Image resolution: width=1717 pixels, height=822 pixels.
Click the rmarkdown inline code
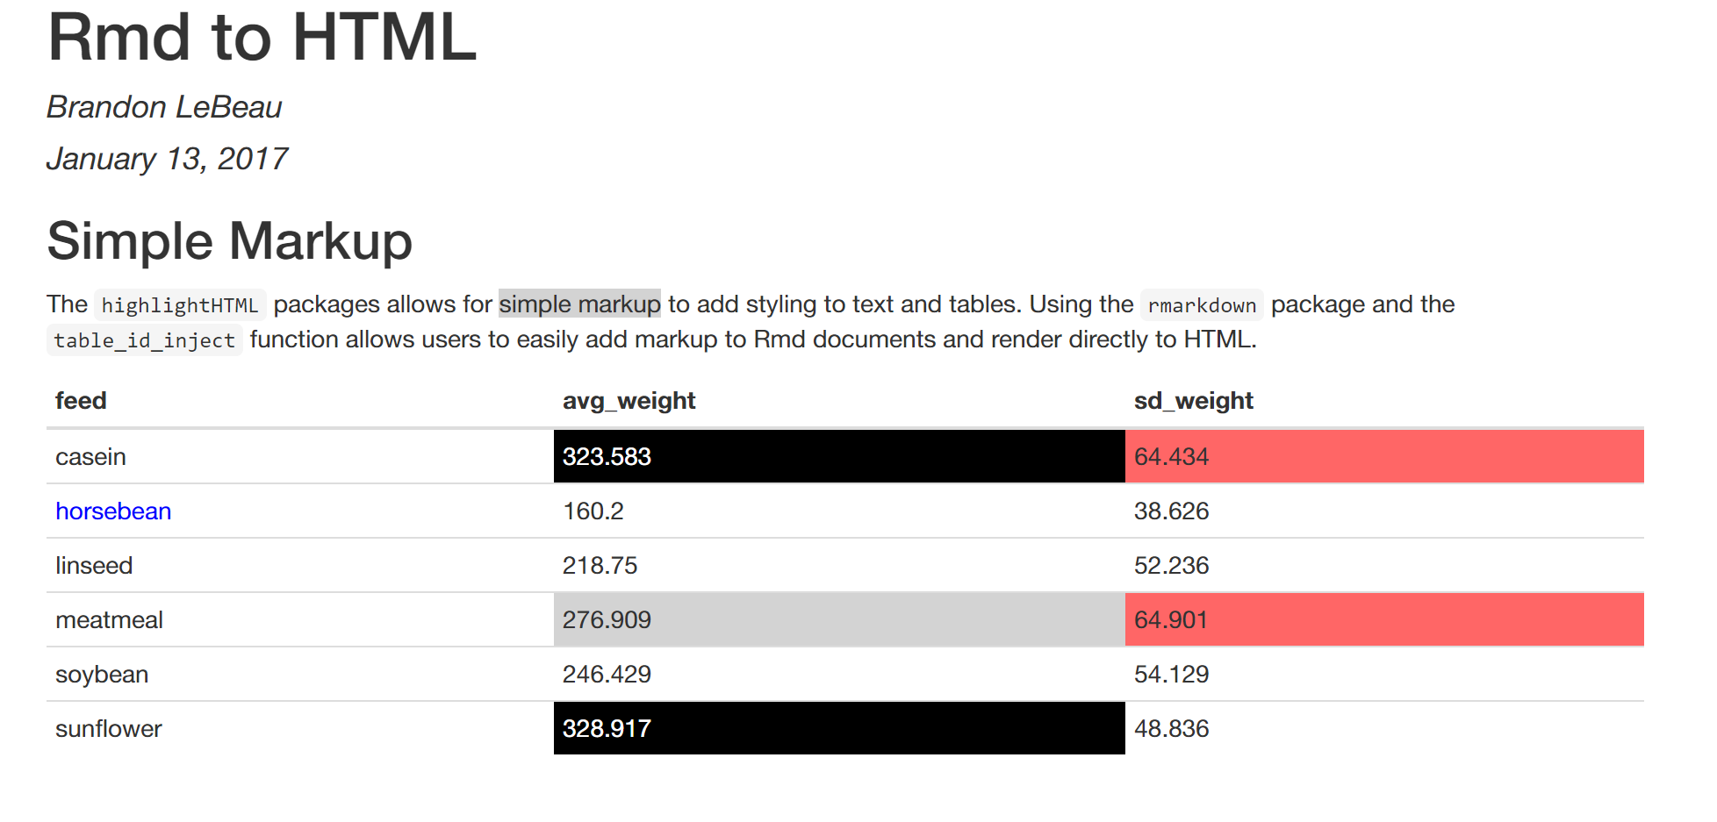(1202, 305)
